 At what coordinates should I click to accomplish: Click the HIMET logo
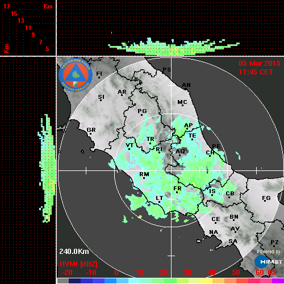click(268, 262)
